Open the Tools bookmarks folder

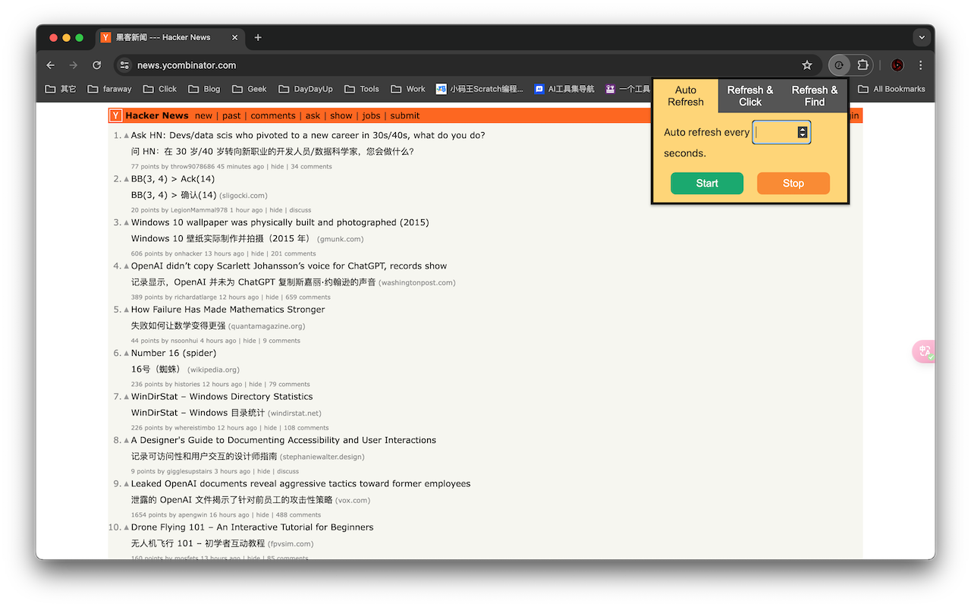click(x=362, y=89)
